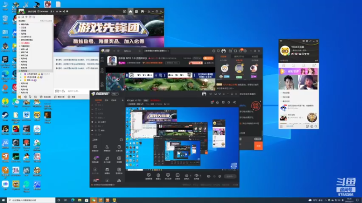Click the microphone icon in YY channel bottom bar
Viewport: 362px width, 203px height.
(30, 97)
